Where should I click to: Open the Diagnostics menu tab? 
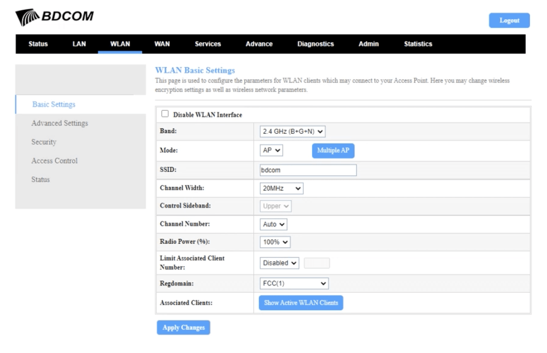coord(315,44)
